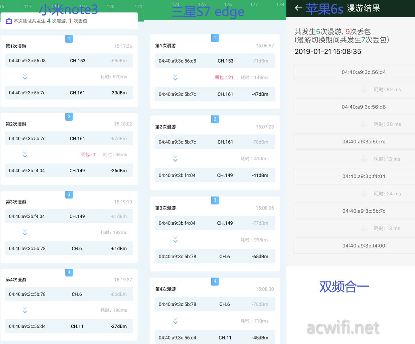Select the 漫游结果 page title
Viewport: 415px width, 344px height.
[x=363, y=8]
